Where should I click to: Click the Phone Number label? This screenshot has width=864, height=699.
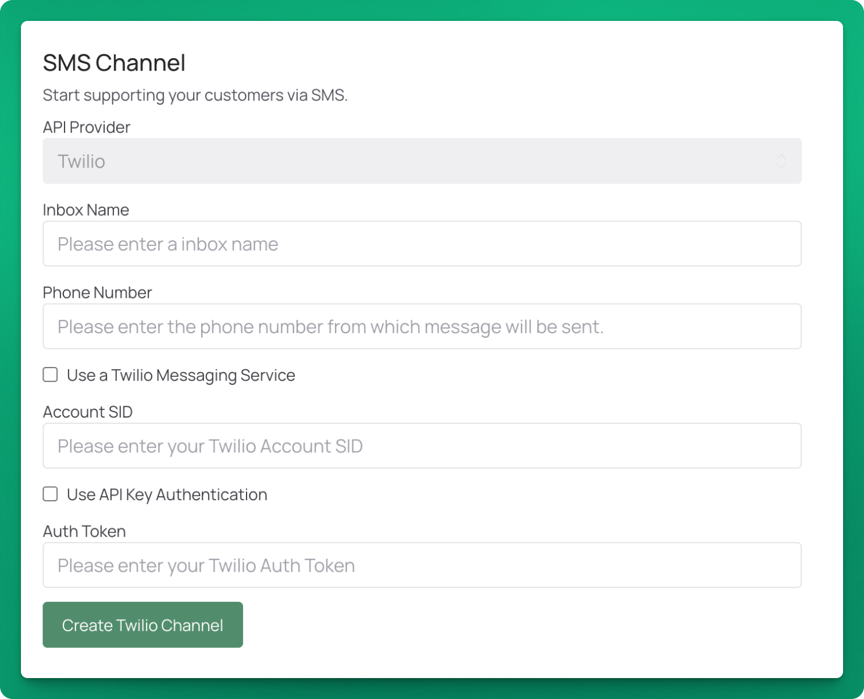coord(97,293)
